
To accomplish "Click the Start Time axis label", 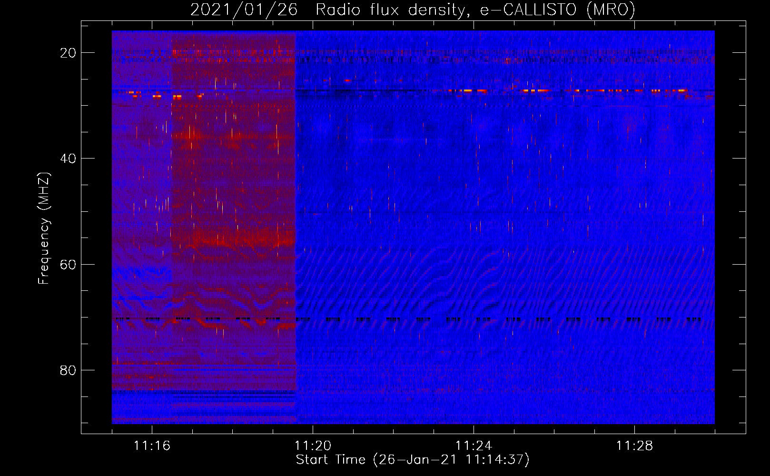I will (413, 460).
